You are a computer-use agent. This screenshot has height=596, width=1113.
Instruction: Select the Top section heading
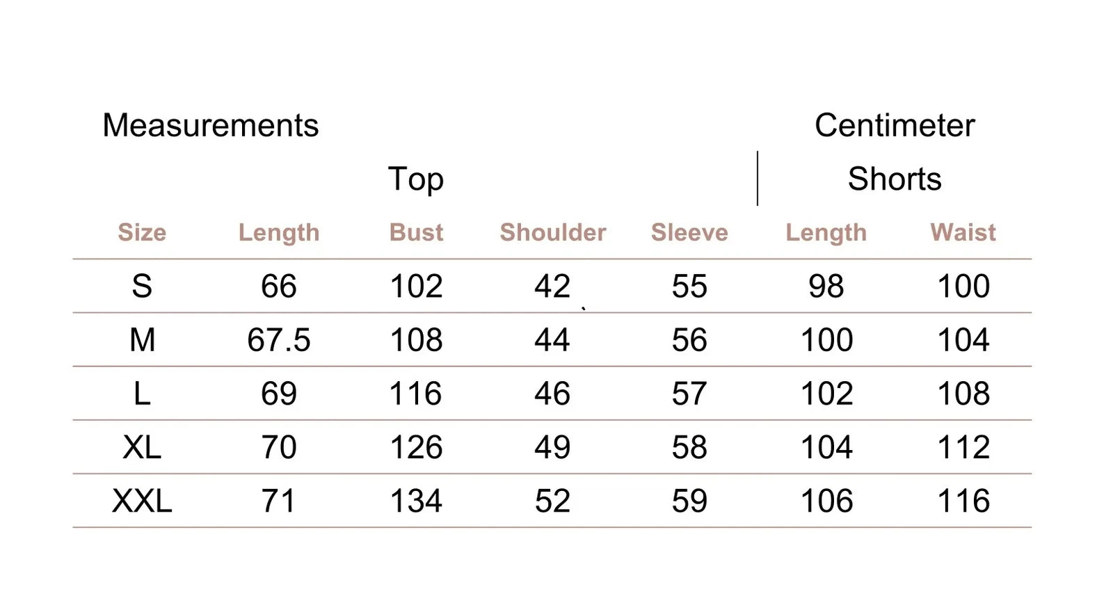(415, 179)
